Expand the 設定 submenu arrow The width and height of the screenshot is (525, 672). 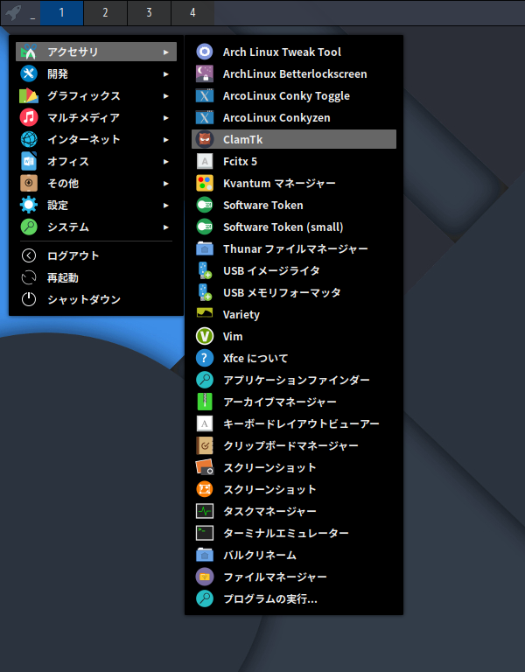click(166, 206)
